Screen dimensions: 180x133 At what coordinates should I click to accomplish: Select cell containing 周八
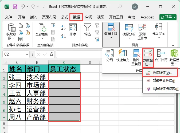17,117
